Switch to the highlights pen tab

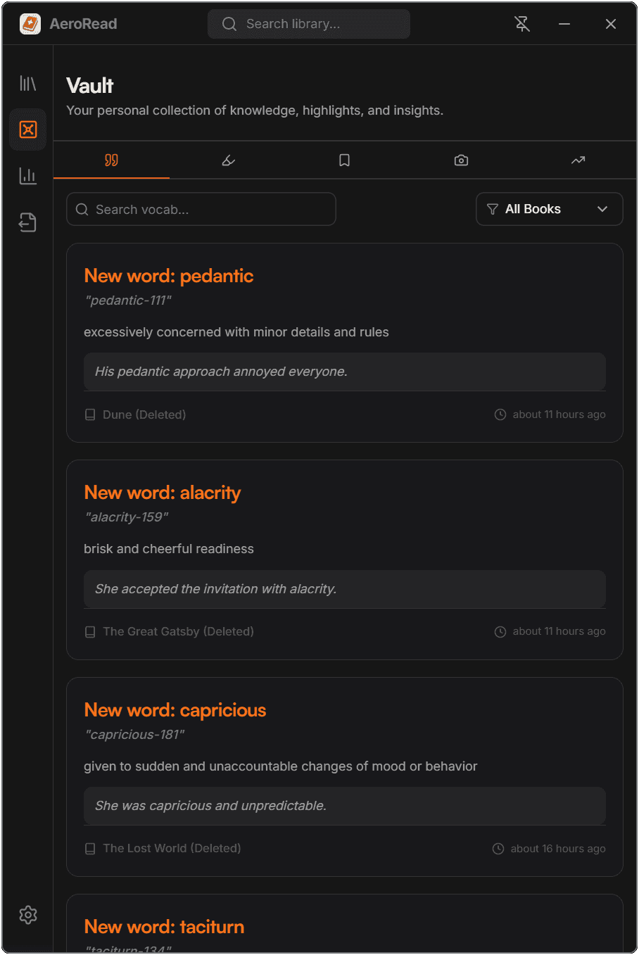[x=227, y=160]
